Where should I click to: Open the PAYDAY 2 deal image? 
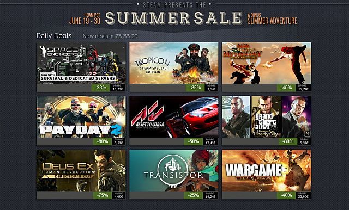coord(81,117)
